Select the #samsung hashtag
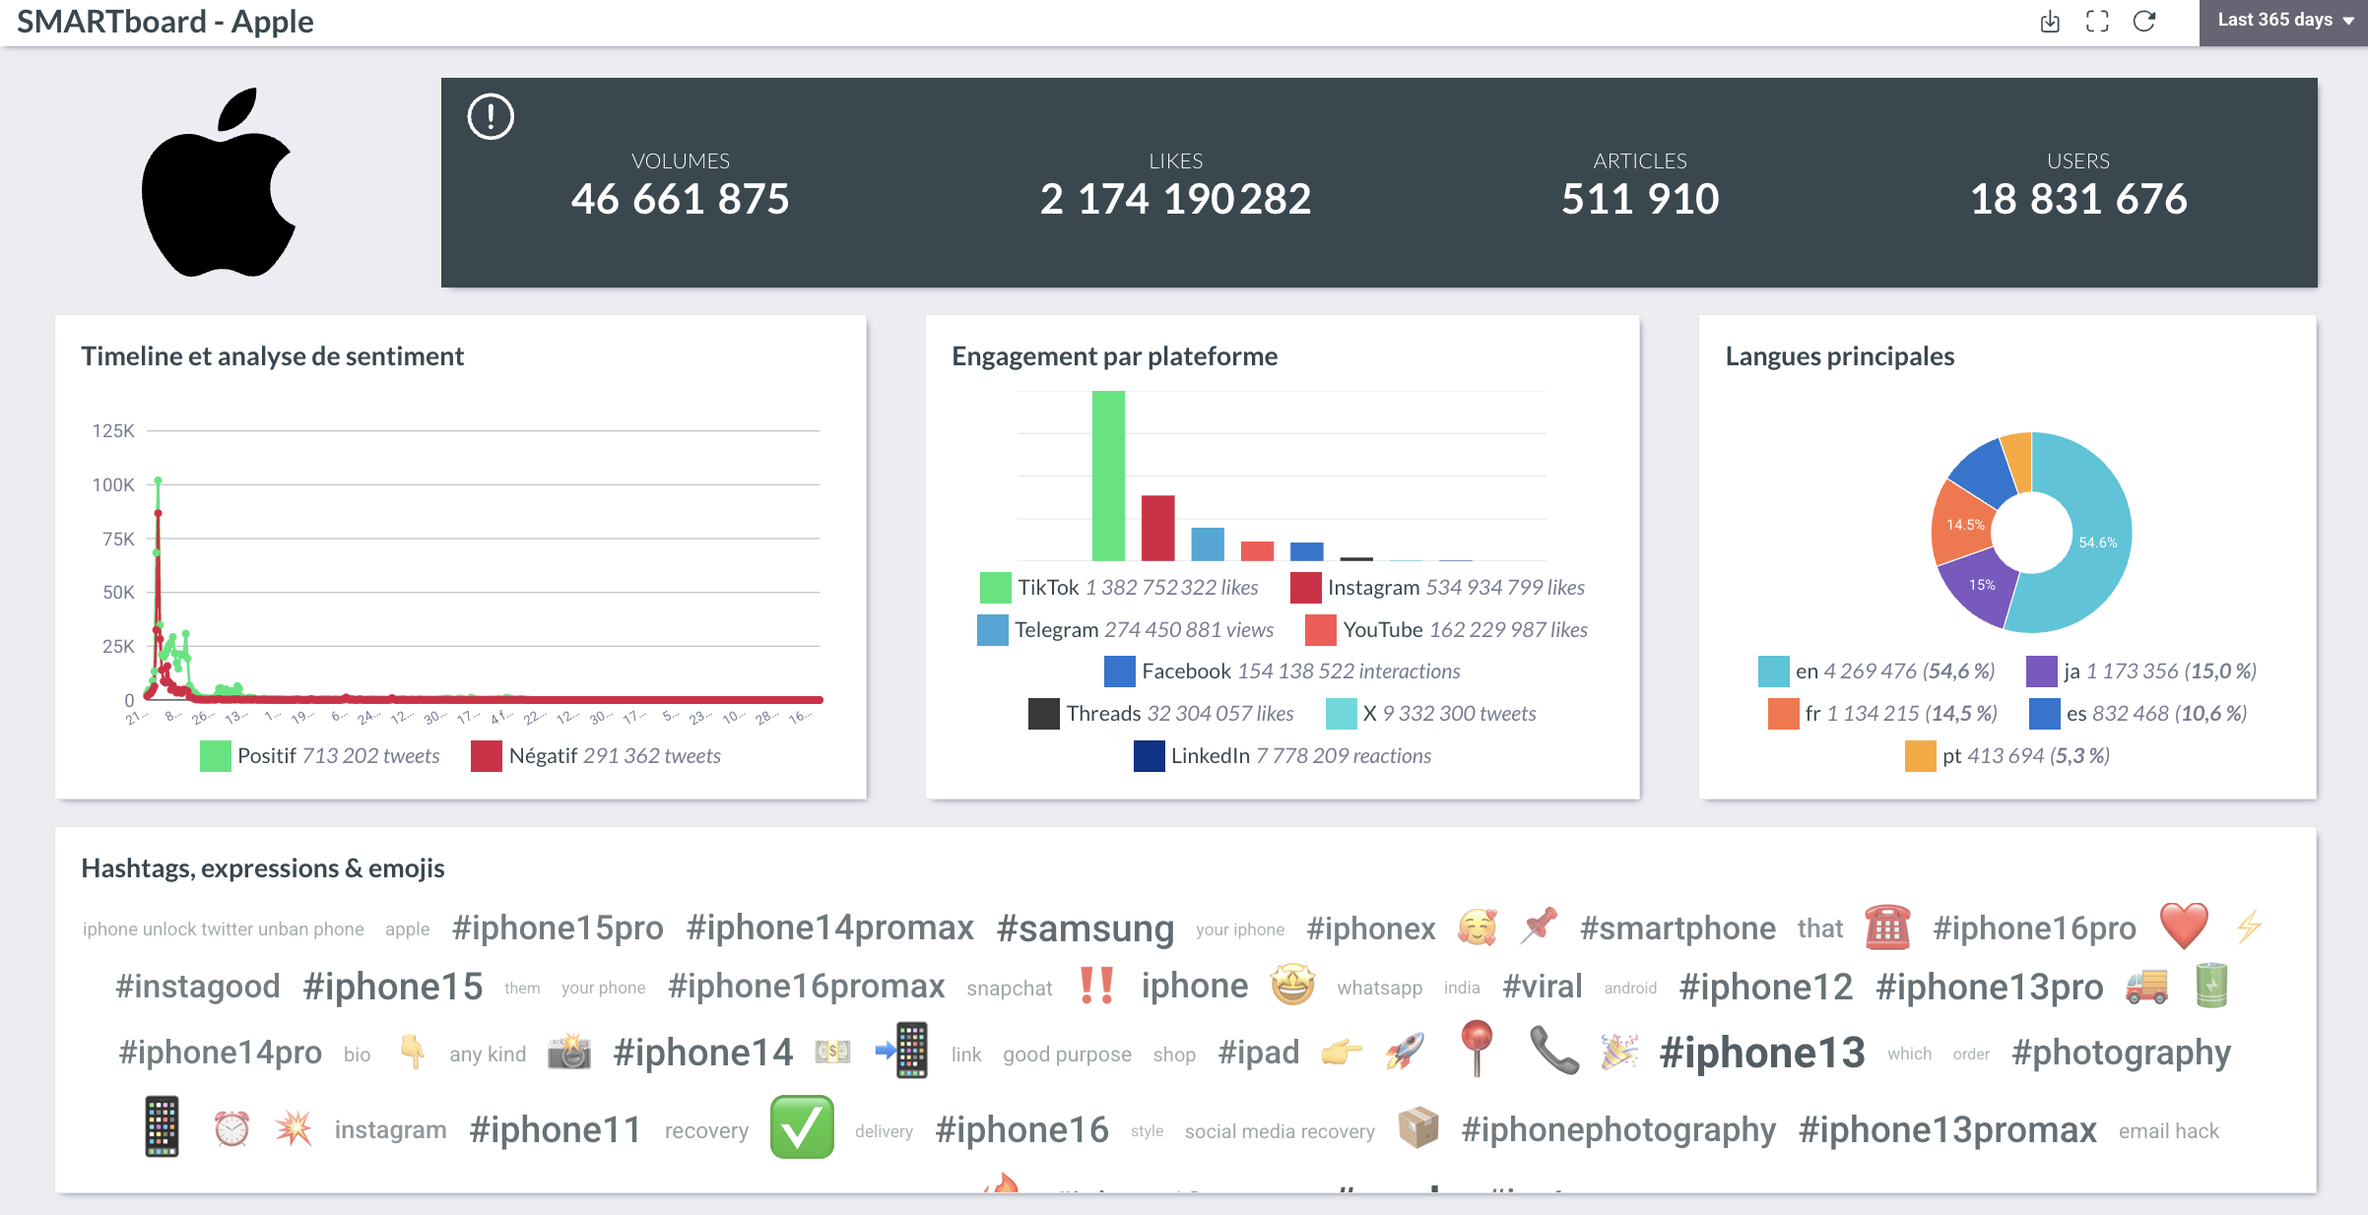Screen dimensions: 2368x1215 (1085, 928)
